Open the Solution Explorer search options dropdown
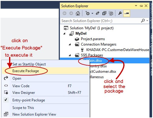 [x=147, y=21]
